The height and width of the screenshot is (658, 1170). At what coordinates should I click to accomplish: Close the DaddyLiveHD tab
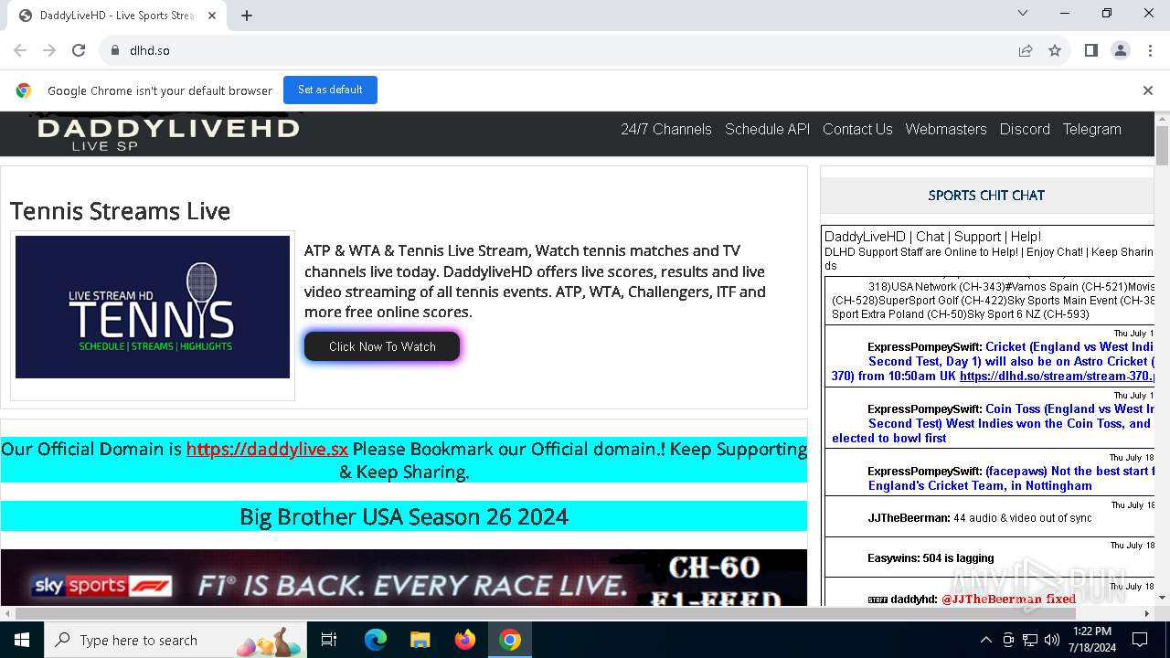click(x=212, y=16)
